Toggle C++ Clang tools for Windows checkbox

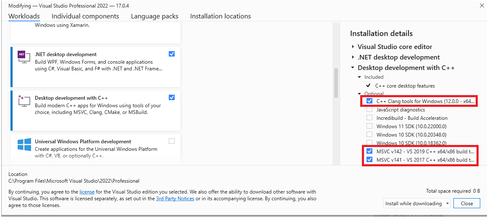coord(369,101)
